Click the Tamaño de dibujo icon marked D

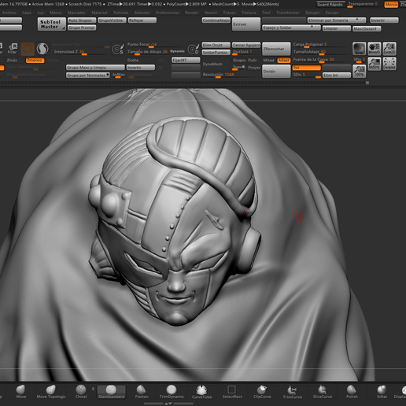(x=194, y=49)
